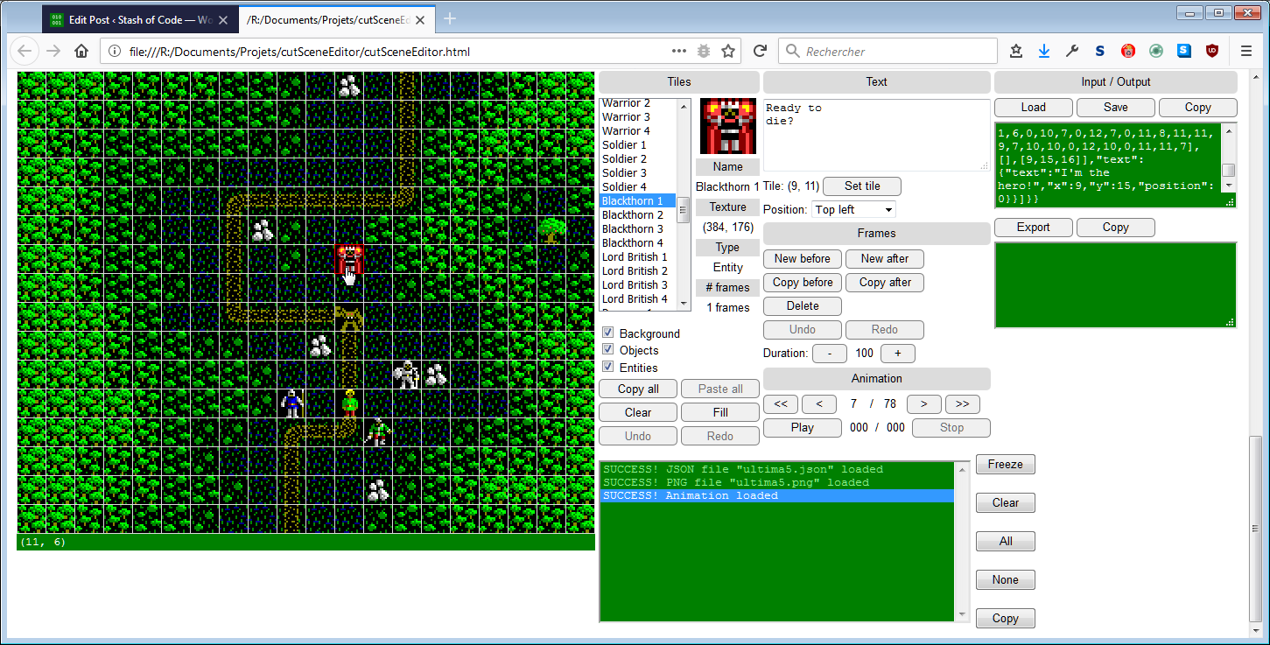Select Blackthorn 4 in the tiles list
This screenshot has height=645, width=1270.
pos(639,242)
